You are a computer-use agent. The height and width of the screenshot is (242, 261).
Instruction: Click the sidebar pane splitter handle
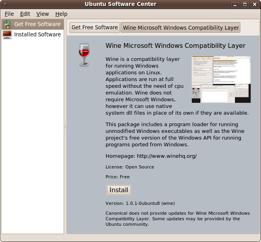[x=65, y=127]
